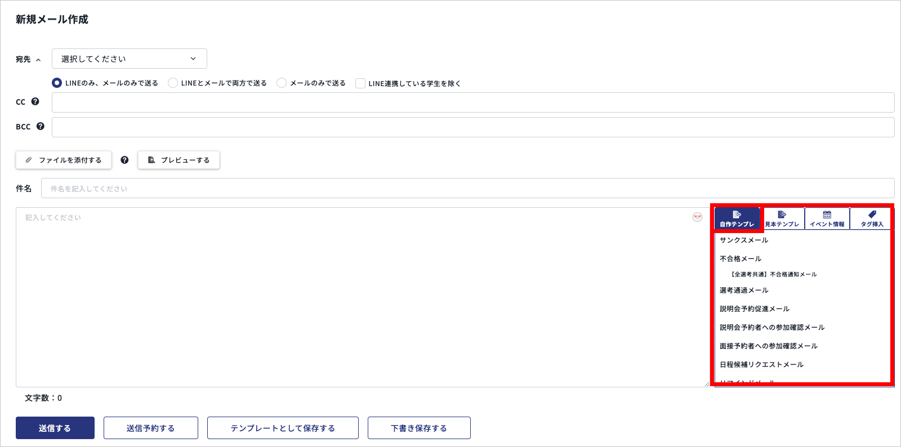Open the 選択してください recipient dropdown
Screen dimensions: 901x447
(x=130, y=59)
